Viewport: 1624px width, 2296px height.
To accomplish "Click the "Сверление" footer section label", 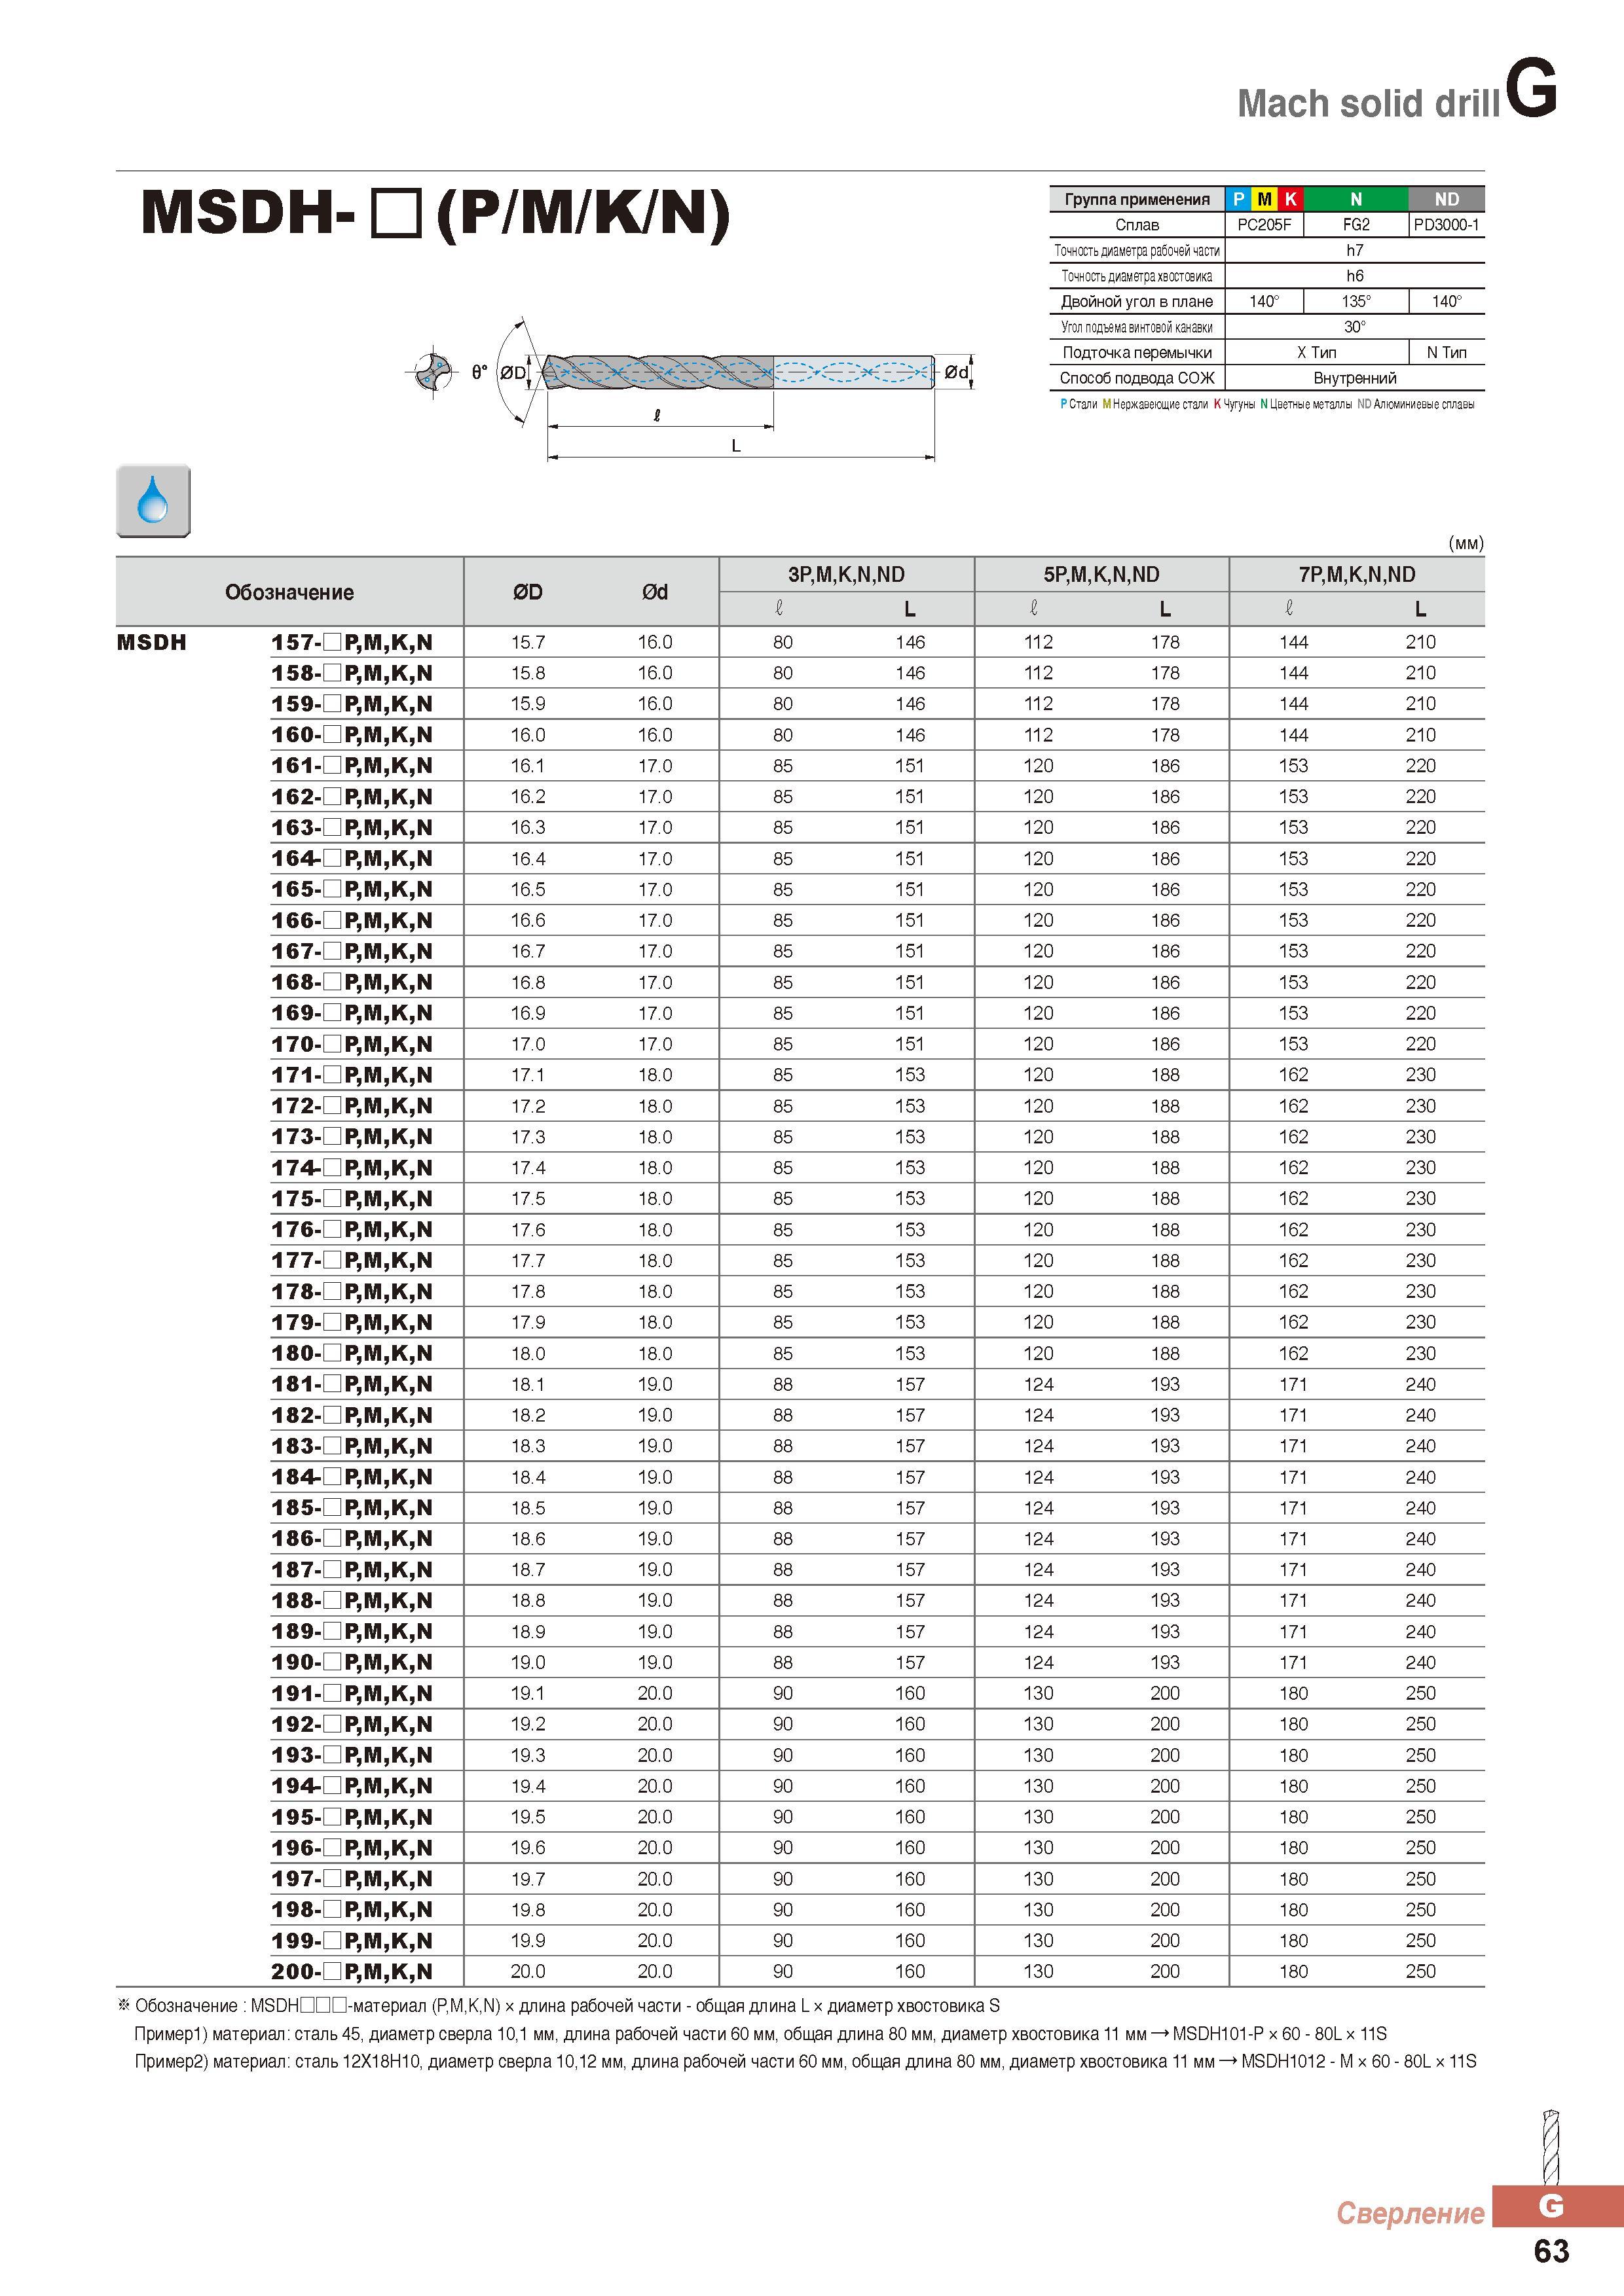I will [x=1410, y=2213].
